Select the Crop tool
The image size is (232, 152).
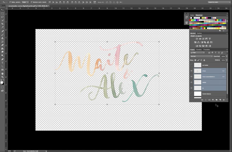(x=3, y=24)
